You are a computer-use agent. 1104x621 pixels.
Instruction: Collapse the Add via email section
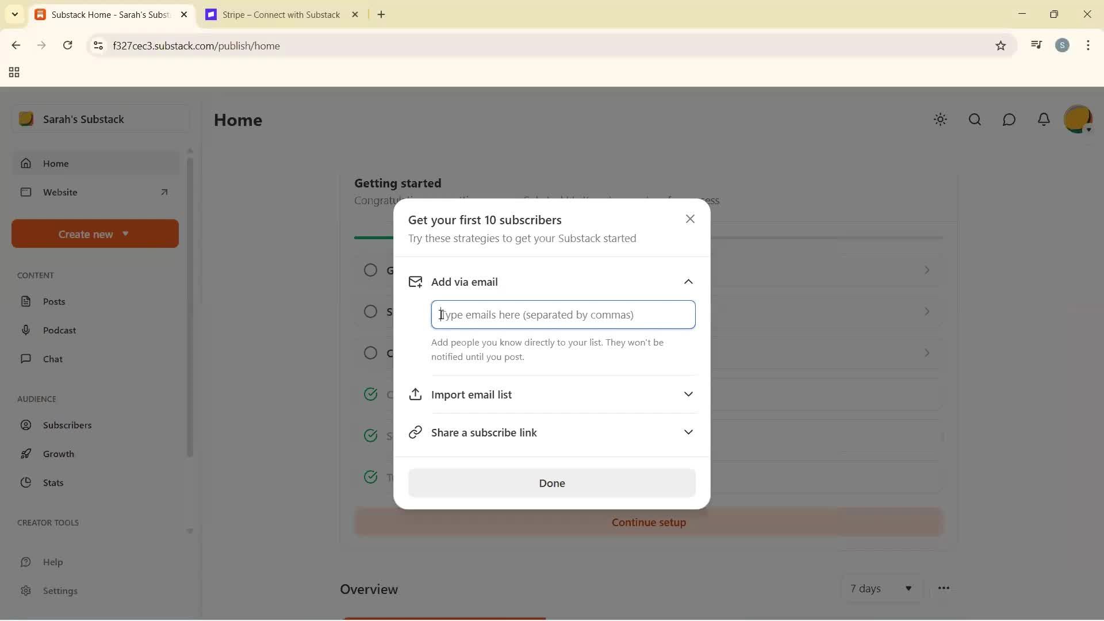689,282
